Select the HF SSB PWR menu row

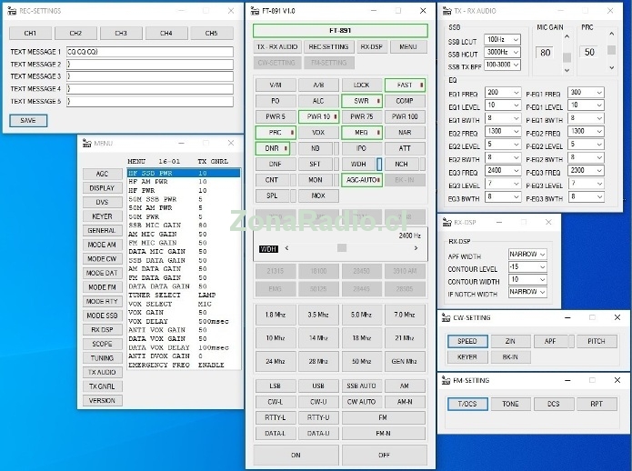click(x=184, y=173)
